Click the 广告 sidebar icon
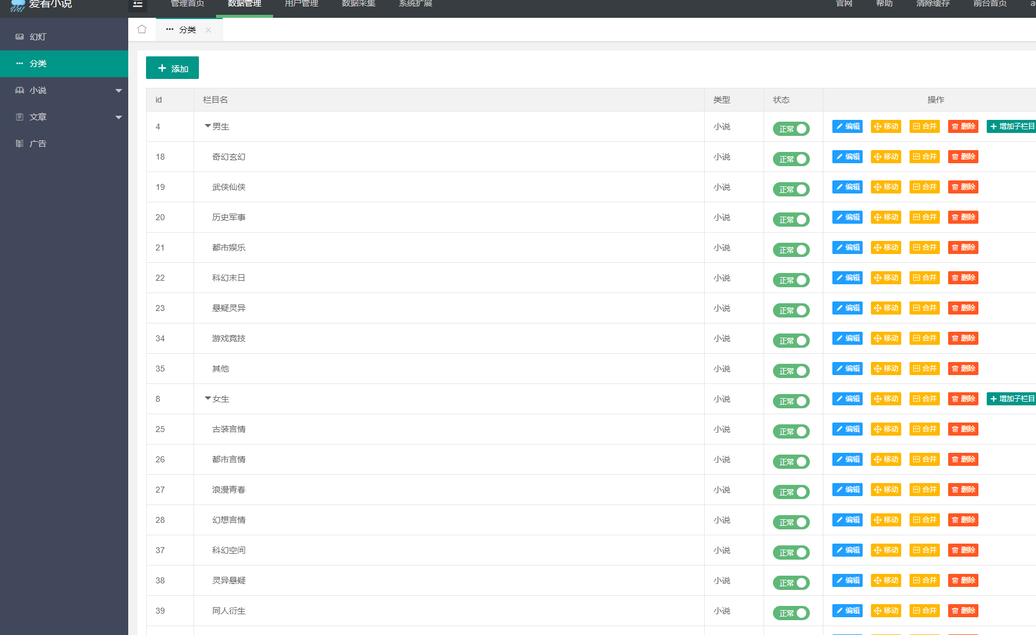The image size is (1036, 635). (20, 143)
